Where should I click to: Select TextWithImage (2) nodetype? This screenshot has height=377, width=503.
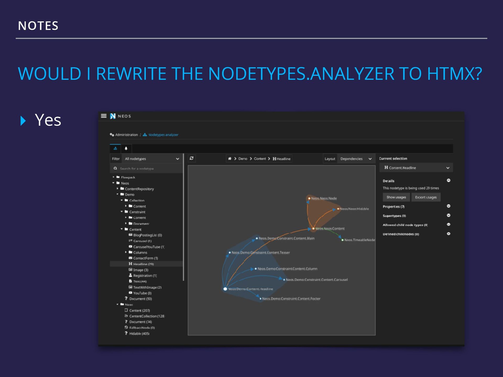(x=145, y=287)
